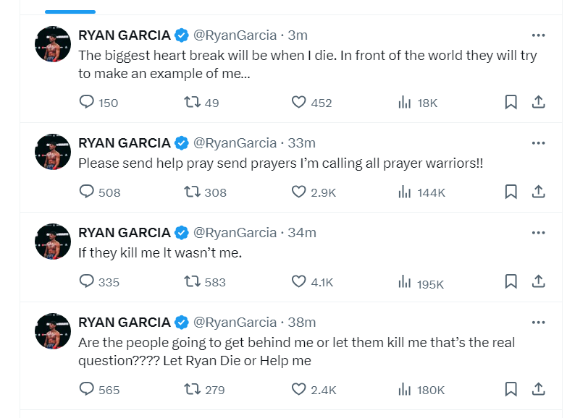Retweet the tweet with 583 reposts
567x418 pixels.
click(192, 281)
